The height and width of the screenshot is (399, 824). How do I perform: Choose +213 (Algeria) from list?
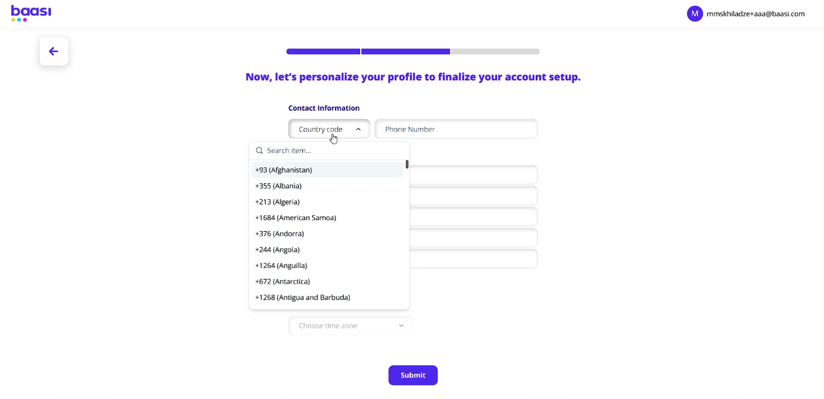coord(277,202)
